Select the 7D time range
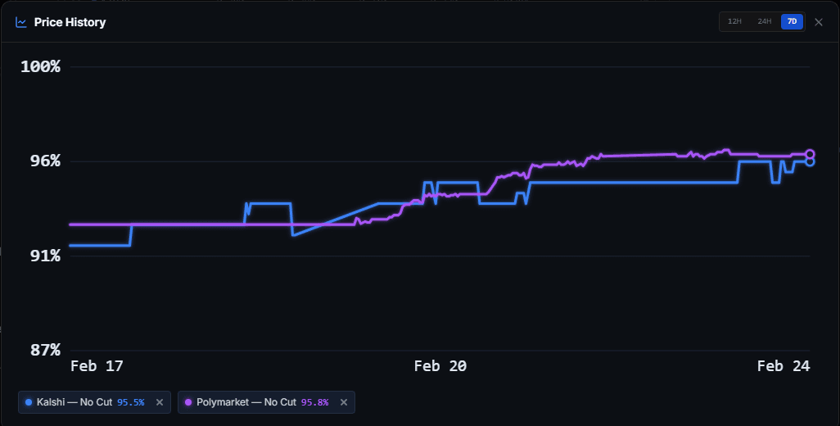The height and width of the screenshot is (426, 840). pos(792,21)
